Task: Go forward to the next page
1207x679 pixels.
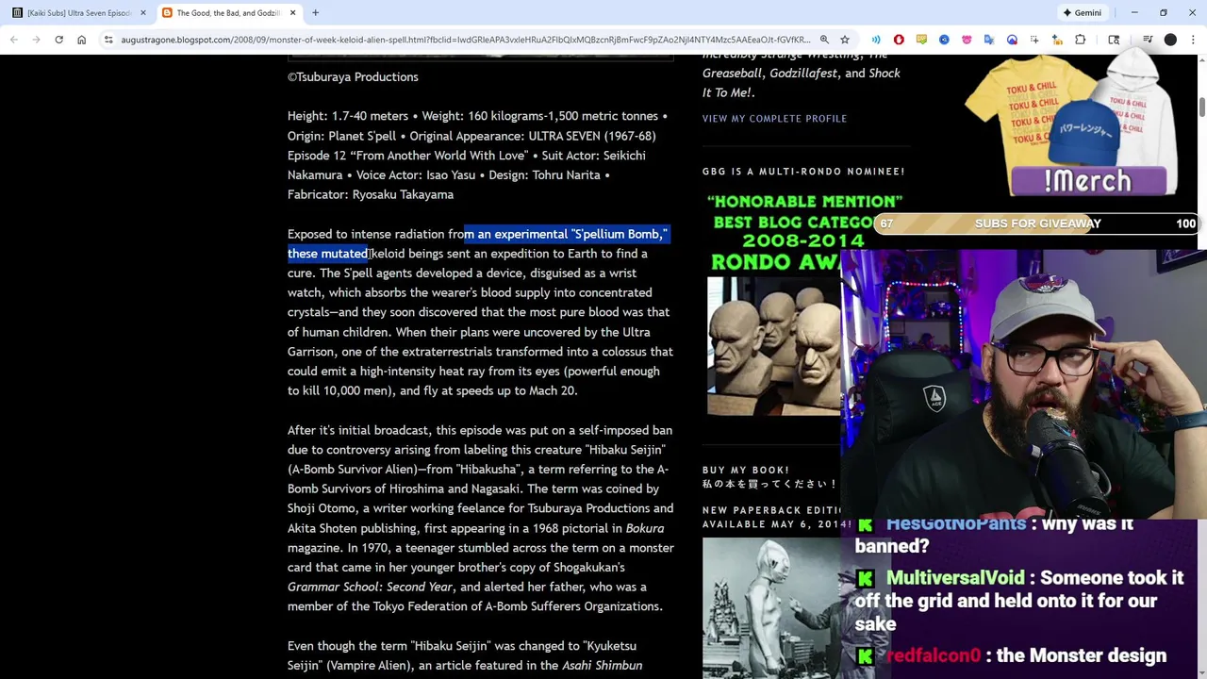Action: [x=36, y=40]
